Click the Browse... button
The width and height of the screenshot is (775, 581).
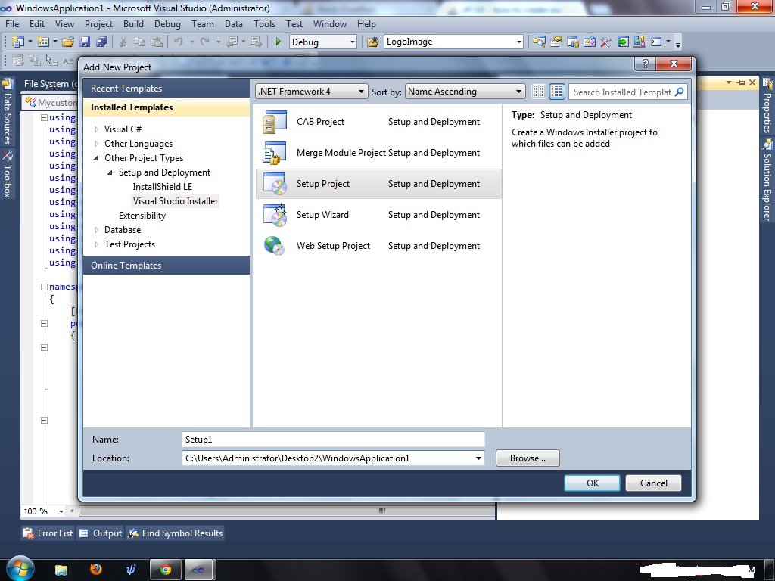(x=528, y=458)
